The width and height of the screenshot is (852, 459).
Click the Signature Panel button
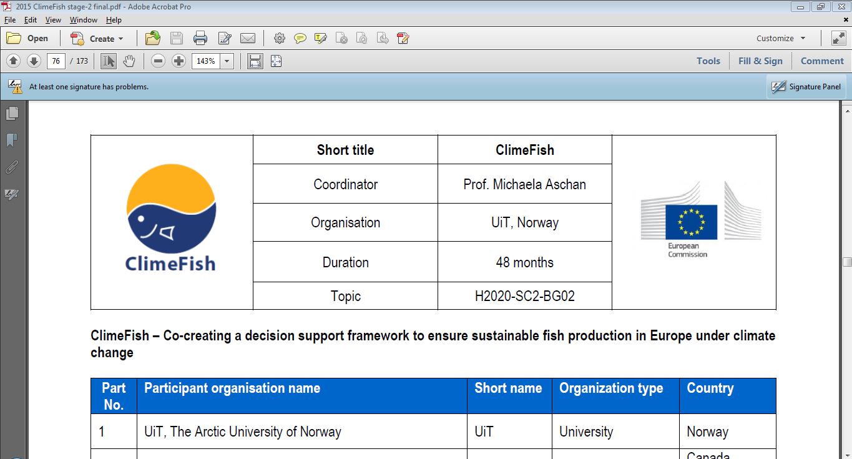(x=806, y=87)
